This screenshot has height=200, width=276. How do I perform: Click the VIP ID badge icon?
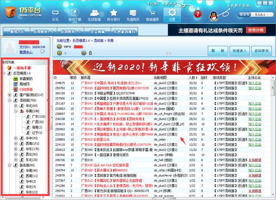pos(60,47)
